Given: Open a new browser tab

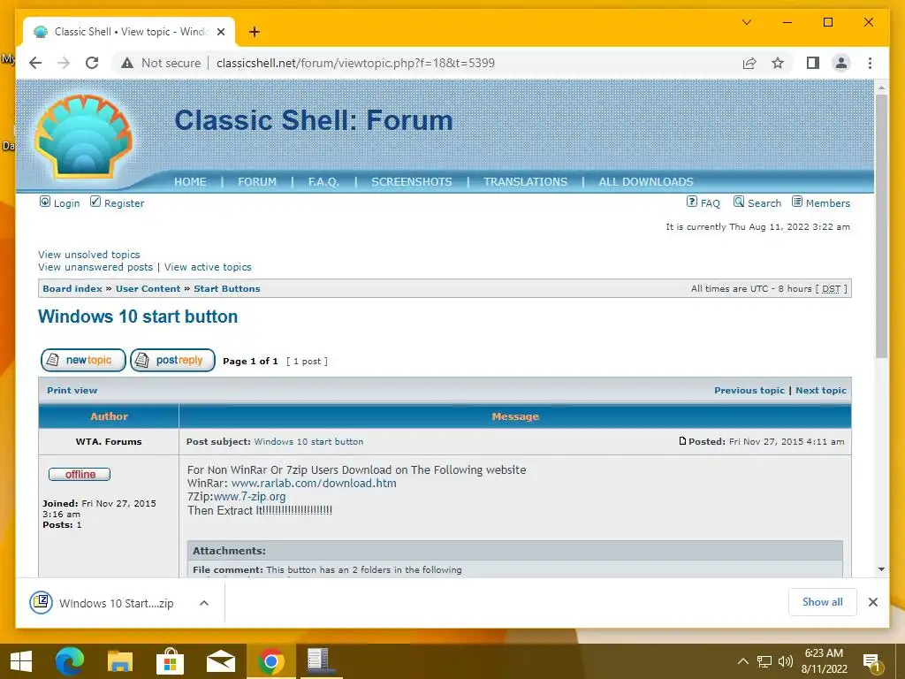Looking at the screenshot, I should click(x=254, y=32).
